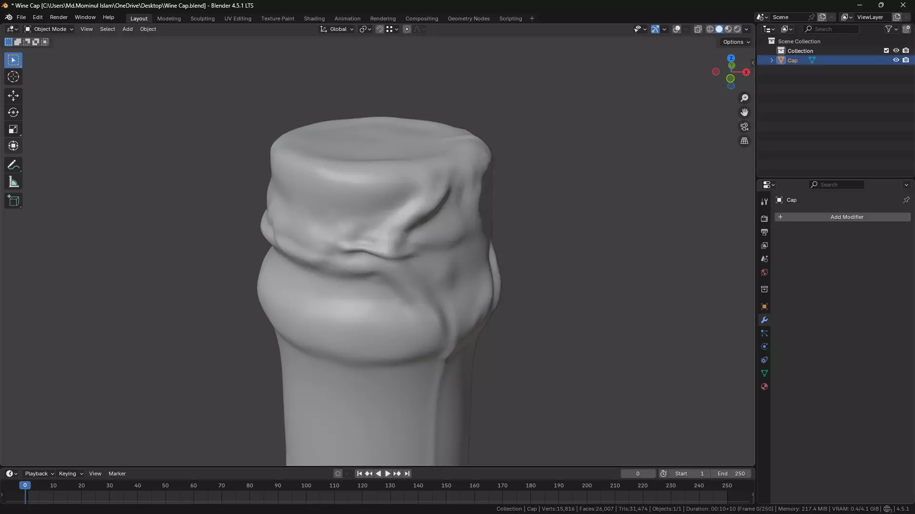Switch to Material Preview shading

pos(728,29)
